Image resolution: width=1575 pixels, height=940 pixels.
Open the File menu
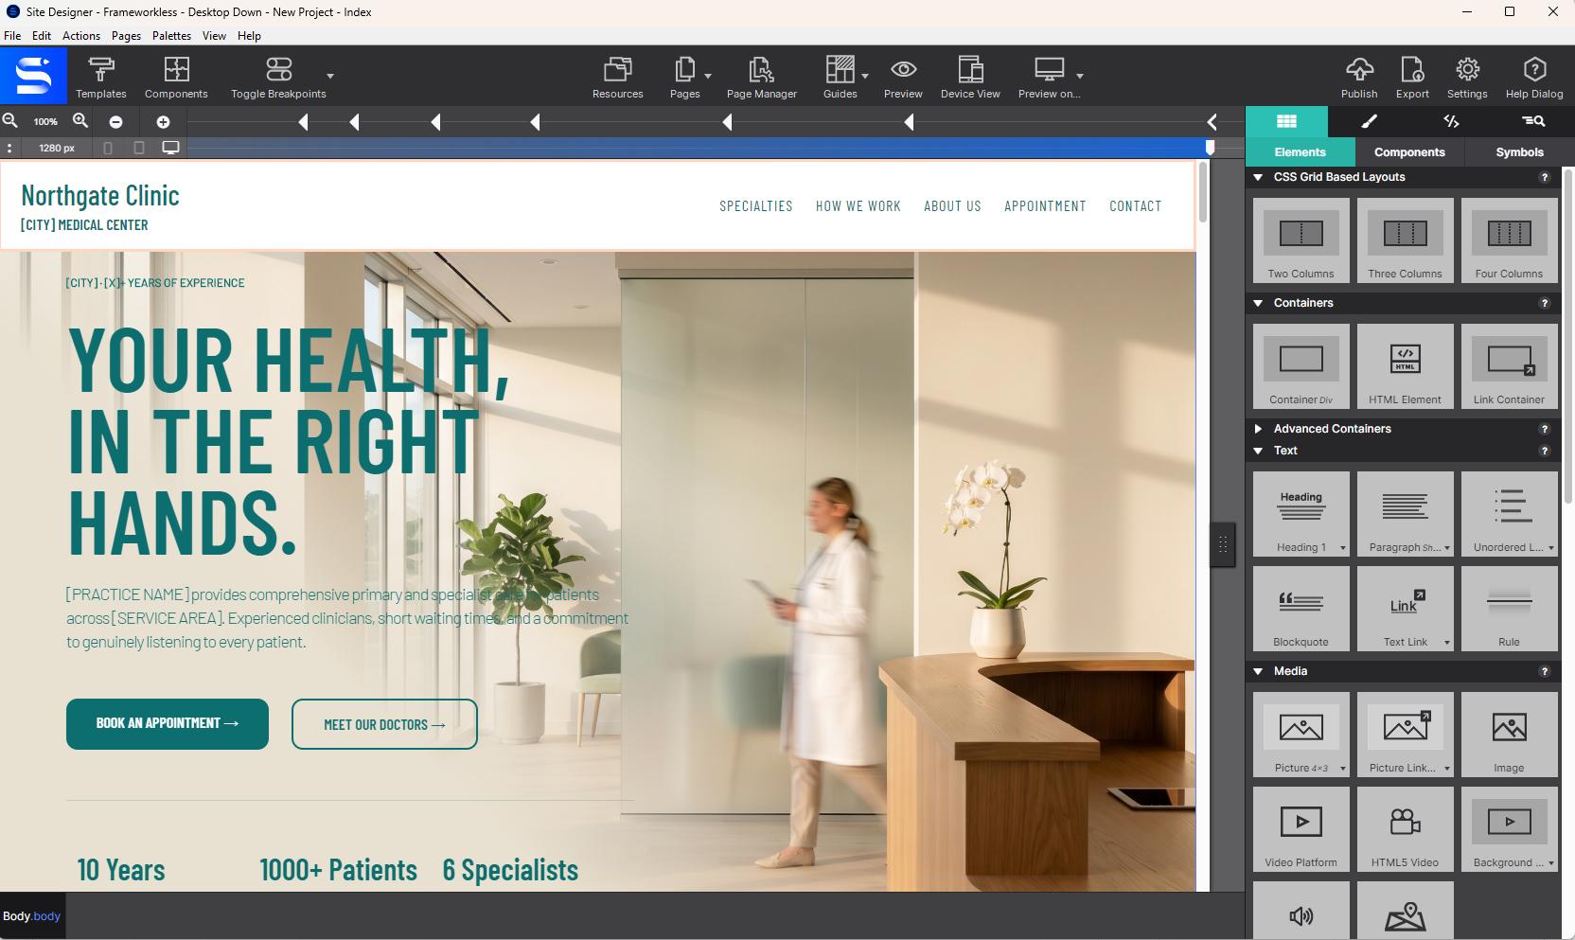[12, 36]
